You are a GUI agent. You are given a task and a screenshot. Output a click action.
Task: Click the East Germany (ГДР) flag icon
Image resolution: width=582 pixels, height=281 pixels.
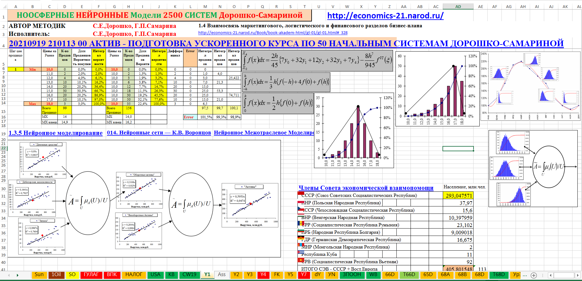pyautogui.click(x=301, y=238)
